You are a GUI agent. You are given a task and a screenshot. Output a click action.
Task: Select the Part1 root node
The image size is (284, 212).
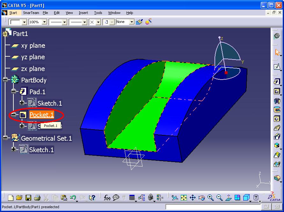point(20,34)
